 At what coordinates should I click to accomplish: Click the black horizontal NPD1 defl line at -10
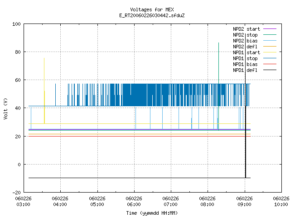click(140, 178)
